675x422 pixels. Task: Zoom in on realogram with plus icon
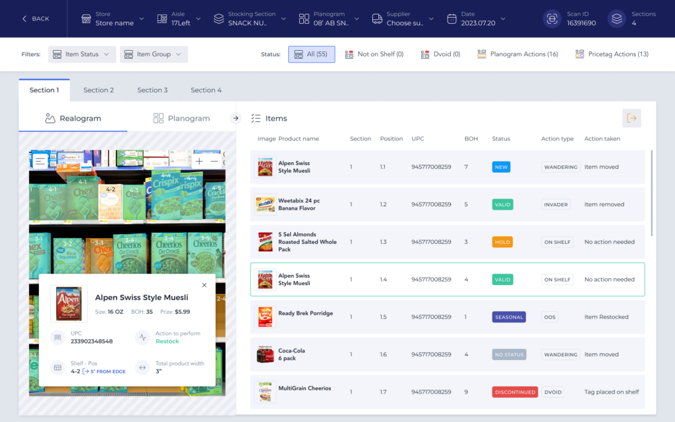tap(199, 161)
